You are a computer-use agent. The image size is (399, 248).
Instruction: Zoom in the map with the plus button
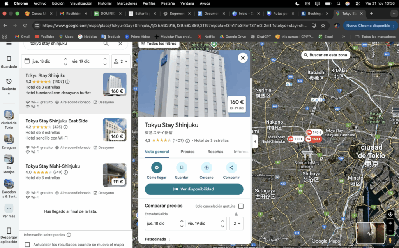point(390,223)
